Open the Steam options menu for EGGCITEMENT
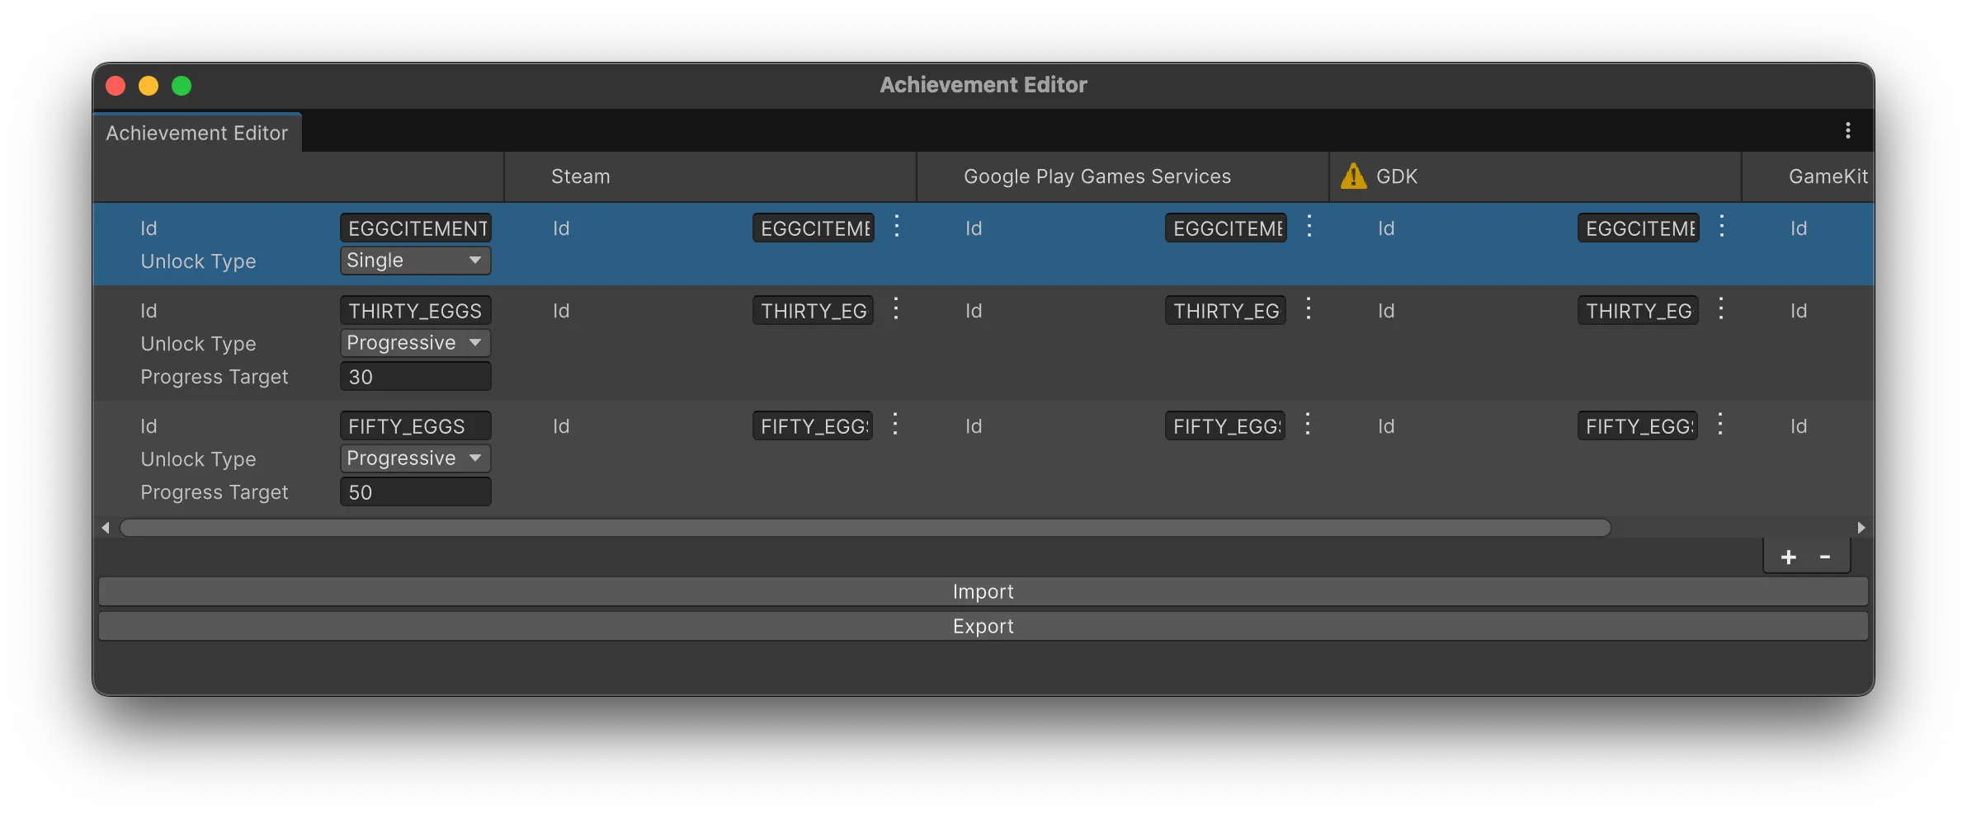 coord(896,228)
